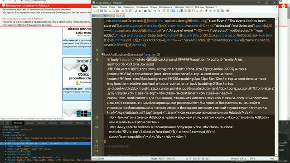The height and width of the screenshot is (163, 290).
Task: Click the Open file icon in Notepad++ toolbar
Action: pos(97,11)
